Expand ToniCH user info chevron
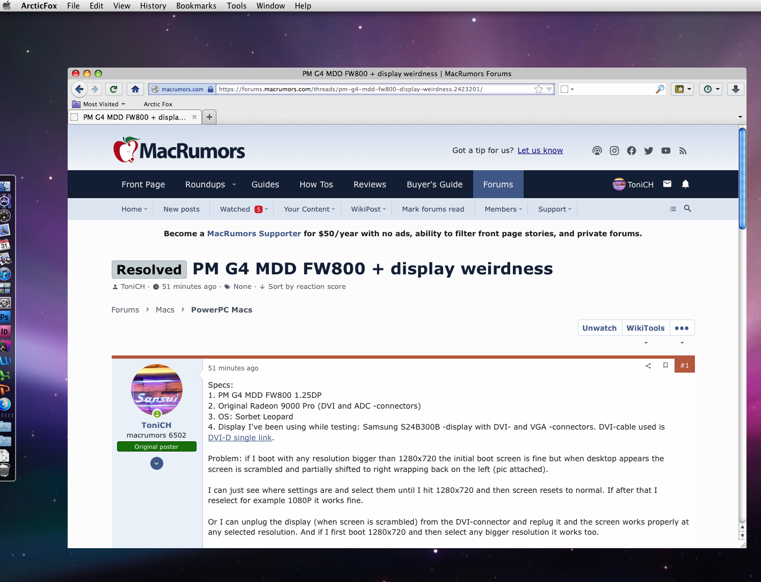This screenshot has height=582, width=761. click(157, 463)
